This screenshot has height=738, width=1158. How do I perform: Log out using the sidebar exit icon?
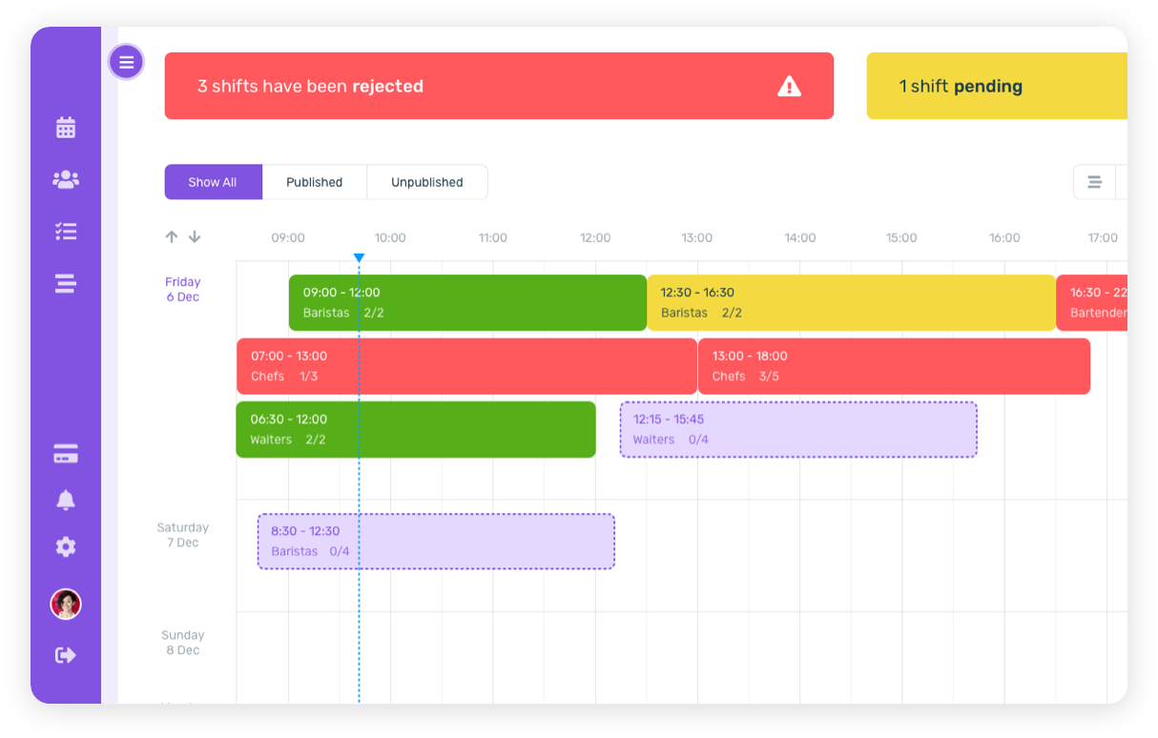coord(65,655)
